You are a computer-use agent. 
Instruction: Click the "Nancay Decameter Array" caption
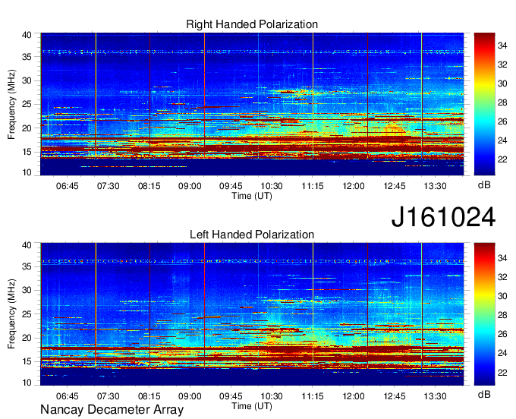[112, 410]
